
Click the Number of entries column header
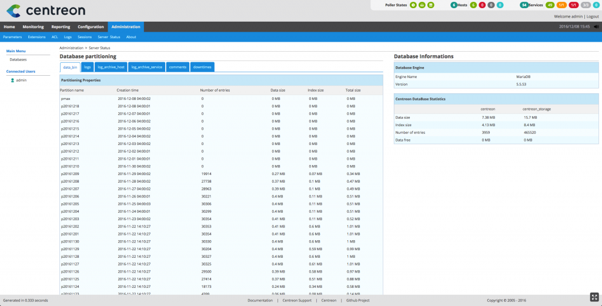[x=215, y=90]
